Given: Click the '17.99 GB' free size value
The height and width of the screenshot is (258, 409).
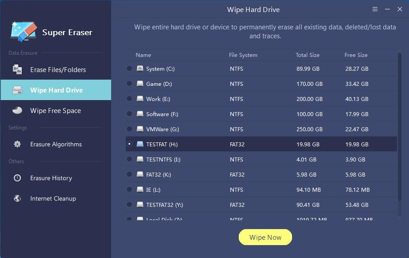Looking at the screenshot, I should click(x=357, y=114).
